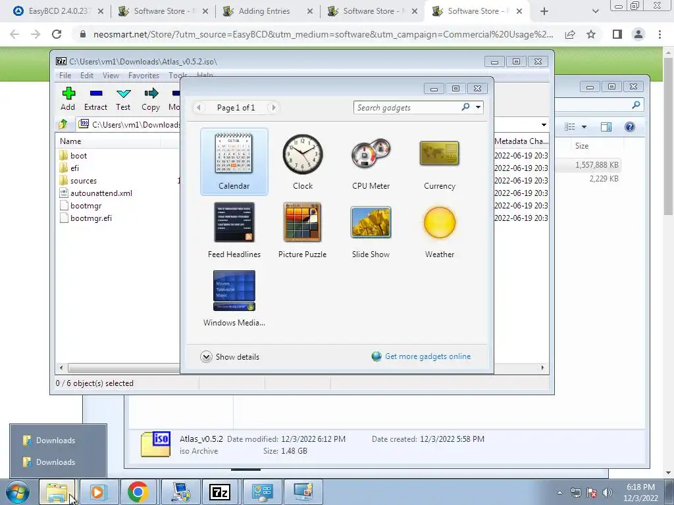Open the Start menu
This screenshot has width=674, height=505.
[17, 492]
